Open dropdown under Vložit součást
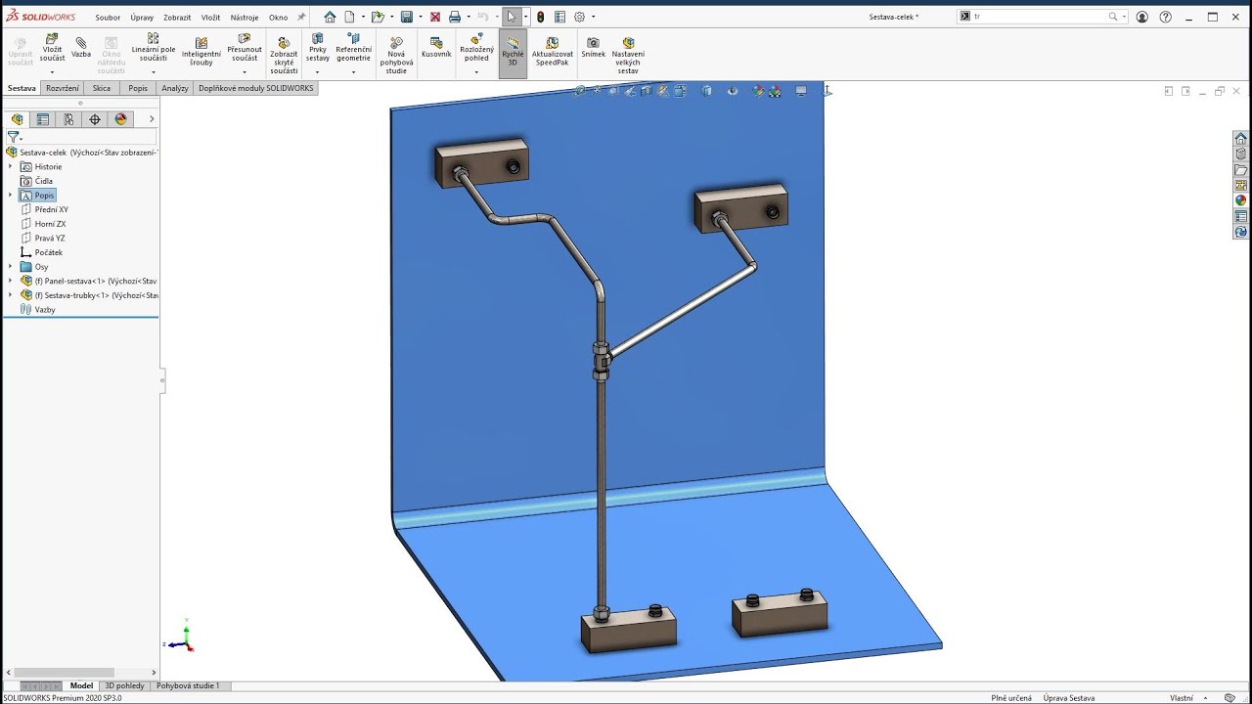 [x=53, y=71]
